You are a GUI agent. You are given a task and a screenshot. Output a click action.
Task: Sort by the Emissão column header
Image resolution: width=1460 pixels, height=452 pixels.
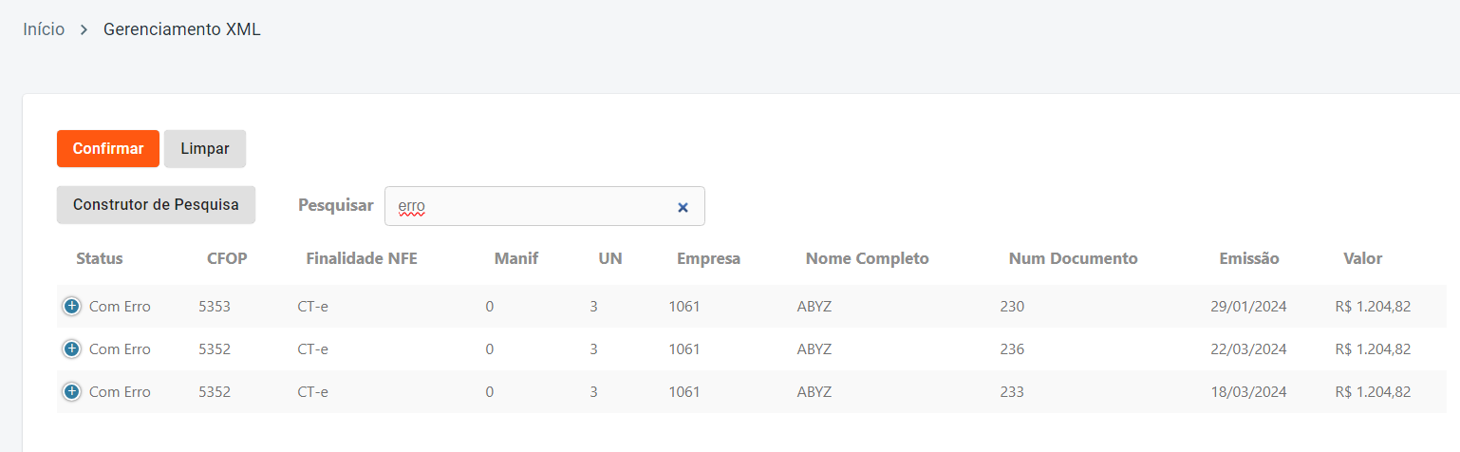[1249, 258]
